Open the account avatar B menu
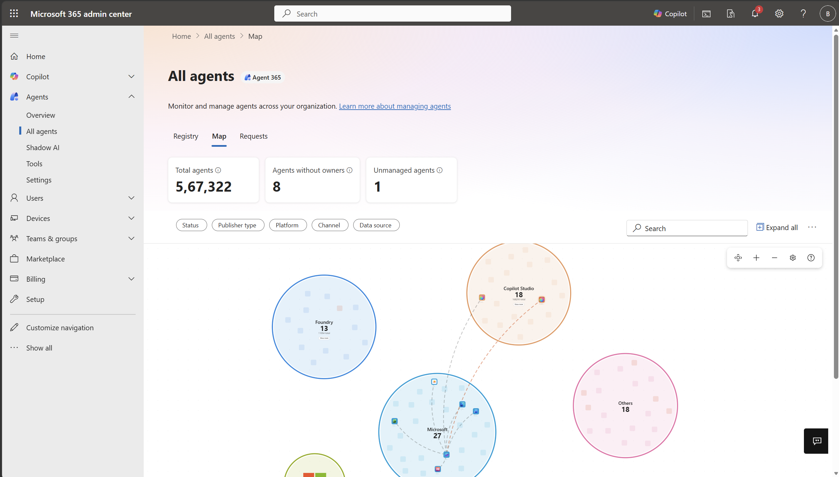The image size is (839, 477). [827, 13]
